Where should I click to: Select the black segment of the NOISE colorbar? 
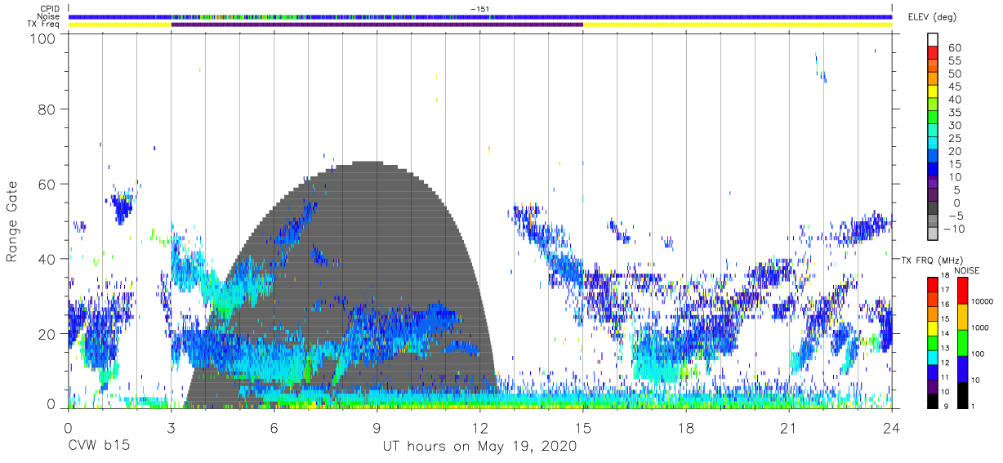pyautogui.click(x=961, y=395)
